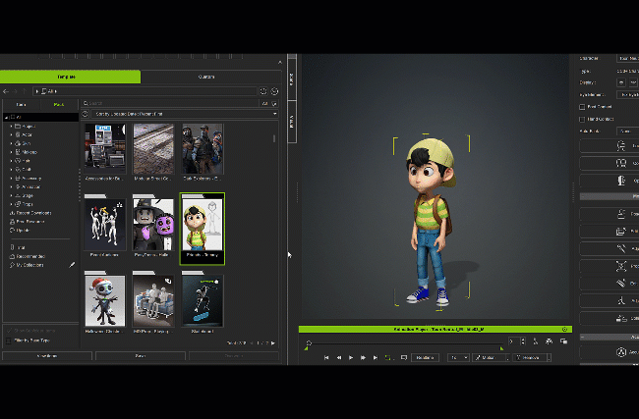Image resolution: width=639 pixels, height=419 pixels.
Task: Click the Recommended item in the sidebar
Action: (x=29, y=256)
